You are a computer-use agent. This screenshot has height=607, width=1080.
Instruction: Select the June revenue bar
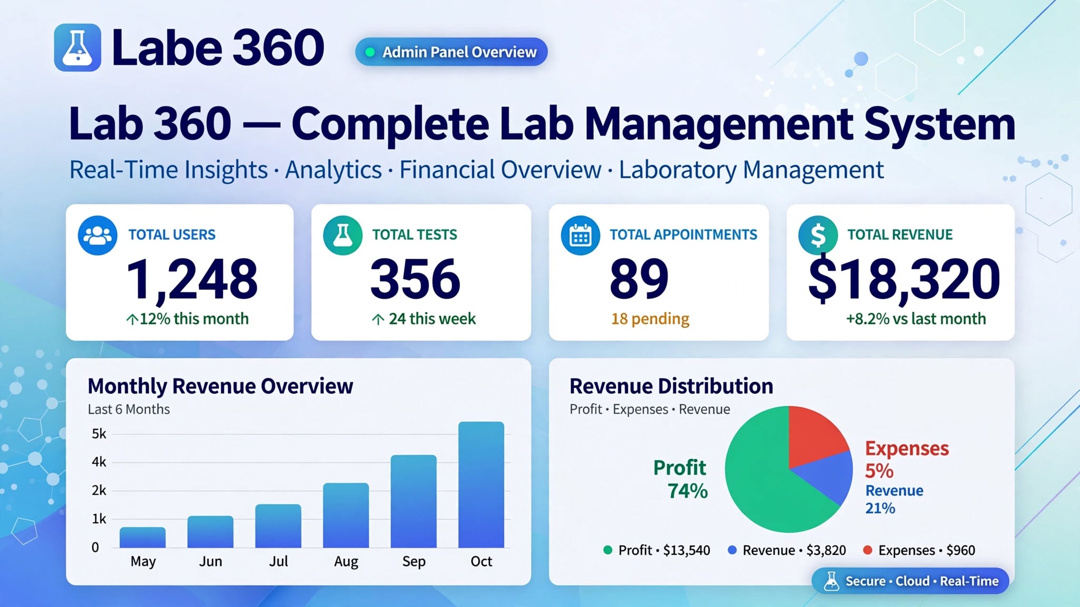click(x=210, y=532)
